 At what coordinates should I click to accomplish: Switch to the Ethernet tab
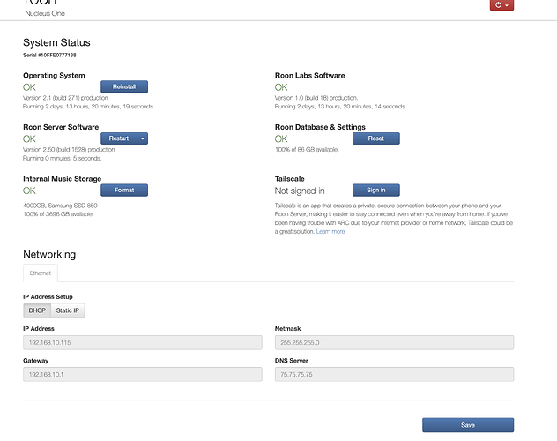(x=41, y=273)
